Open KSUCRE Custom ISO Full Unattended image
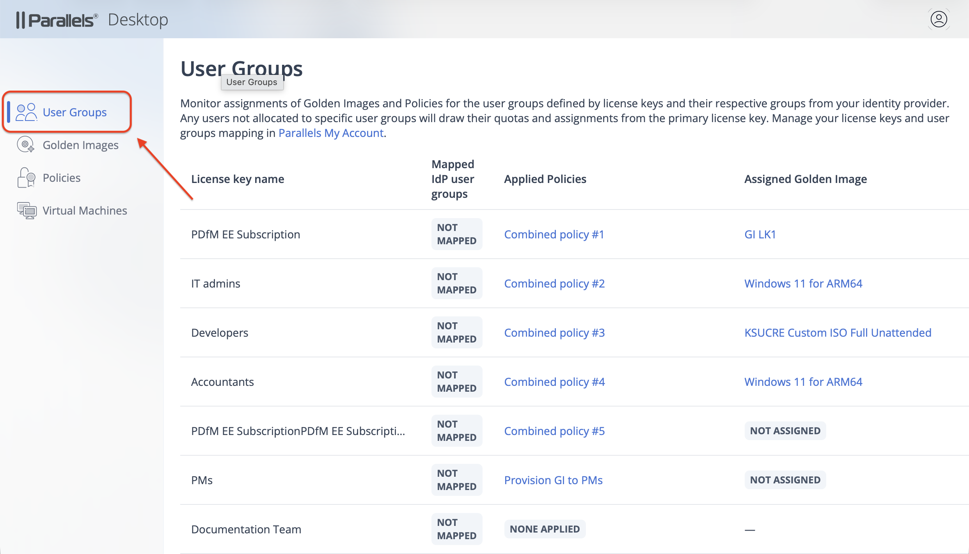 coord(838,333)
